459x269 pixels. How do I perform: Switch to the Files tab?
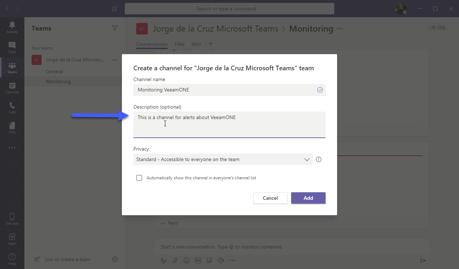tap(179, 44)
